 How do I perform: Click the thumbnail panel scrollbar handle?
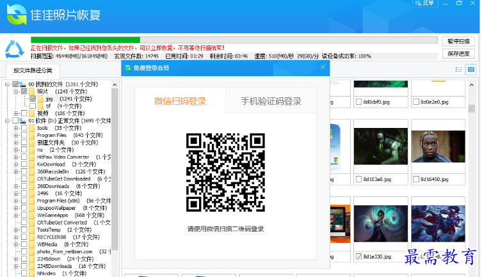[x=472, y=108]
